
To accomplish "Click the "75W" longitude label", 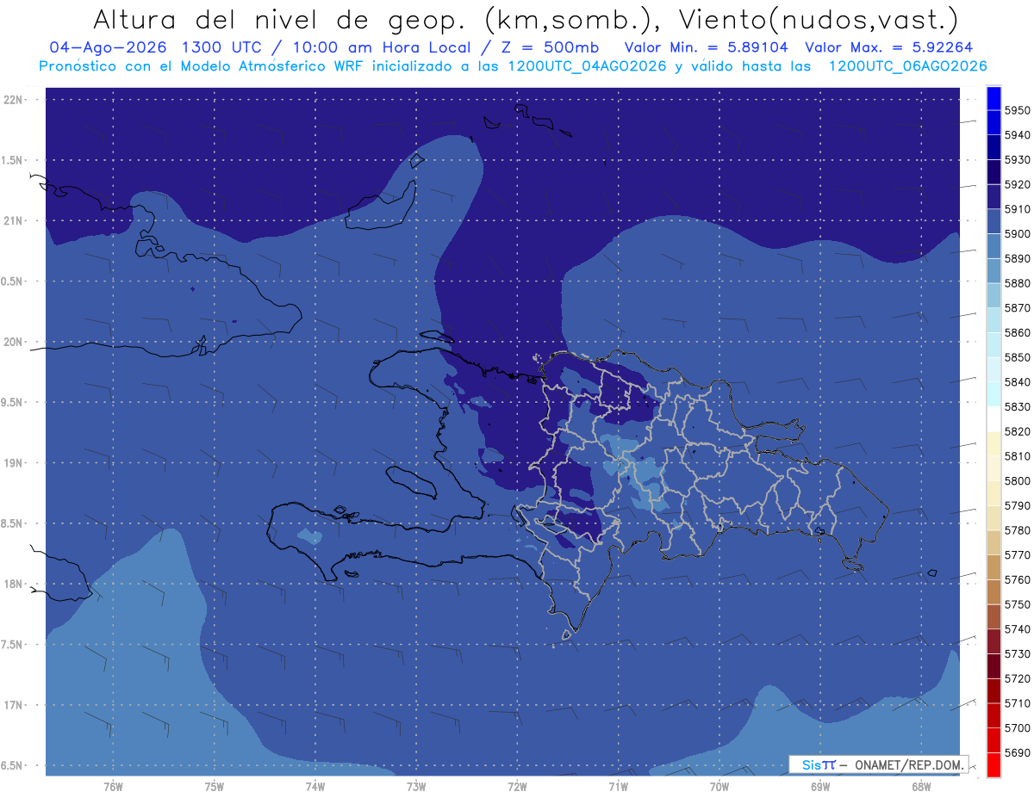I will tap(215, 787).
